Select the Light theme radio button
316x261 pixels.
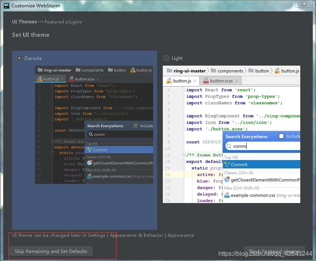click(x=166, y=58)
